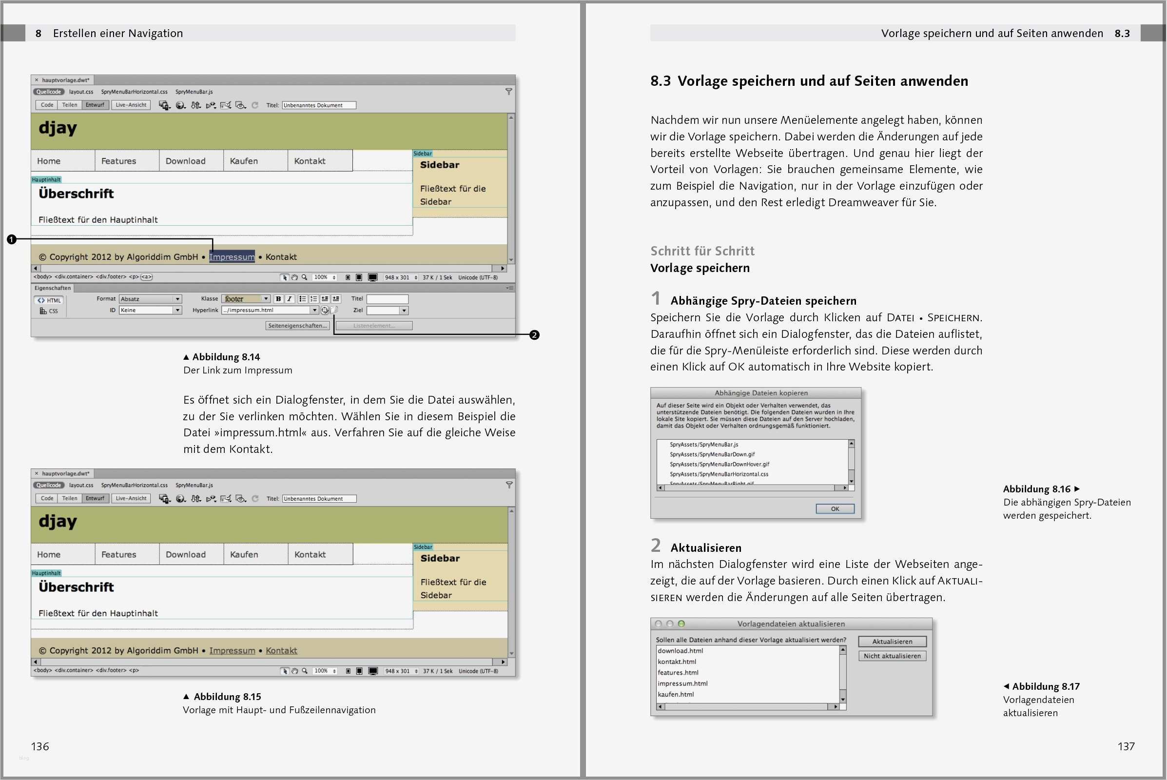Image resolution: width=1167 pixels, height=780 pixels.
Task: Click the browse folder icon next to Hyperlink
Action: pos(334,310)
